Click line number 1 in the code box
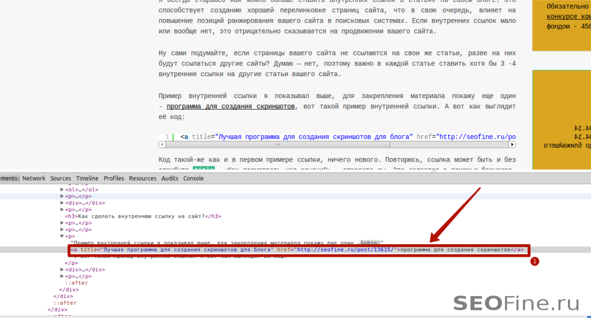The image size is (591, 318). 167,137
